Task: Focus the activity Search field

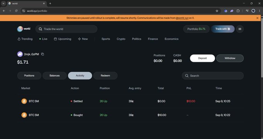Action: pos(213,76)
